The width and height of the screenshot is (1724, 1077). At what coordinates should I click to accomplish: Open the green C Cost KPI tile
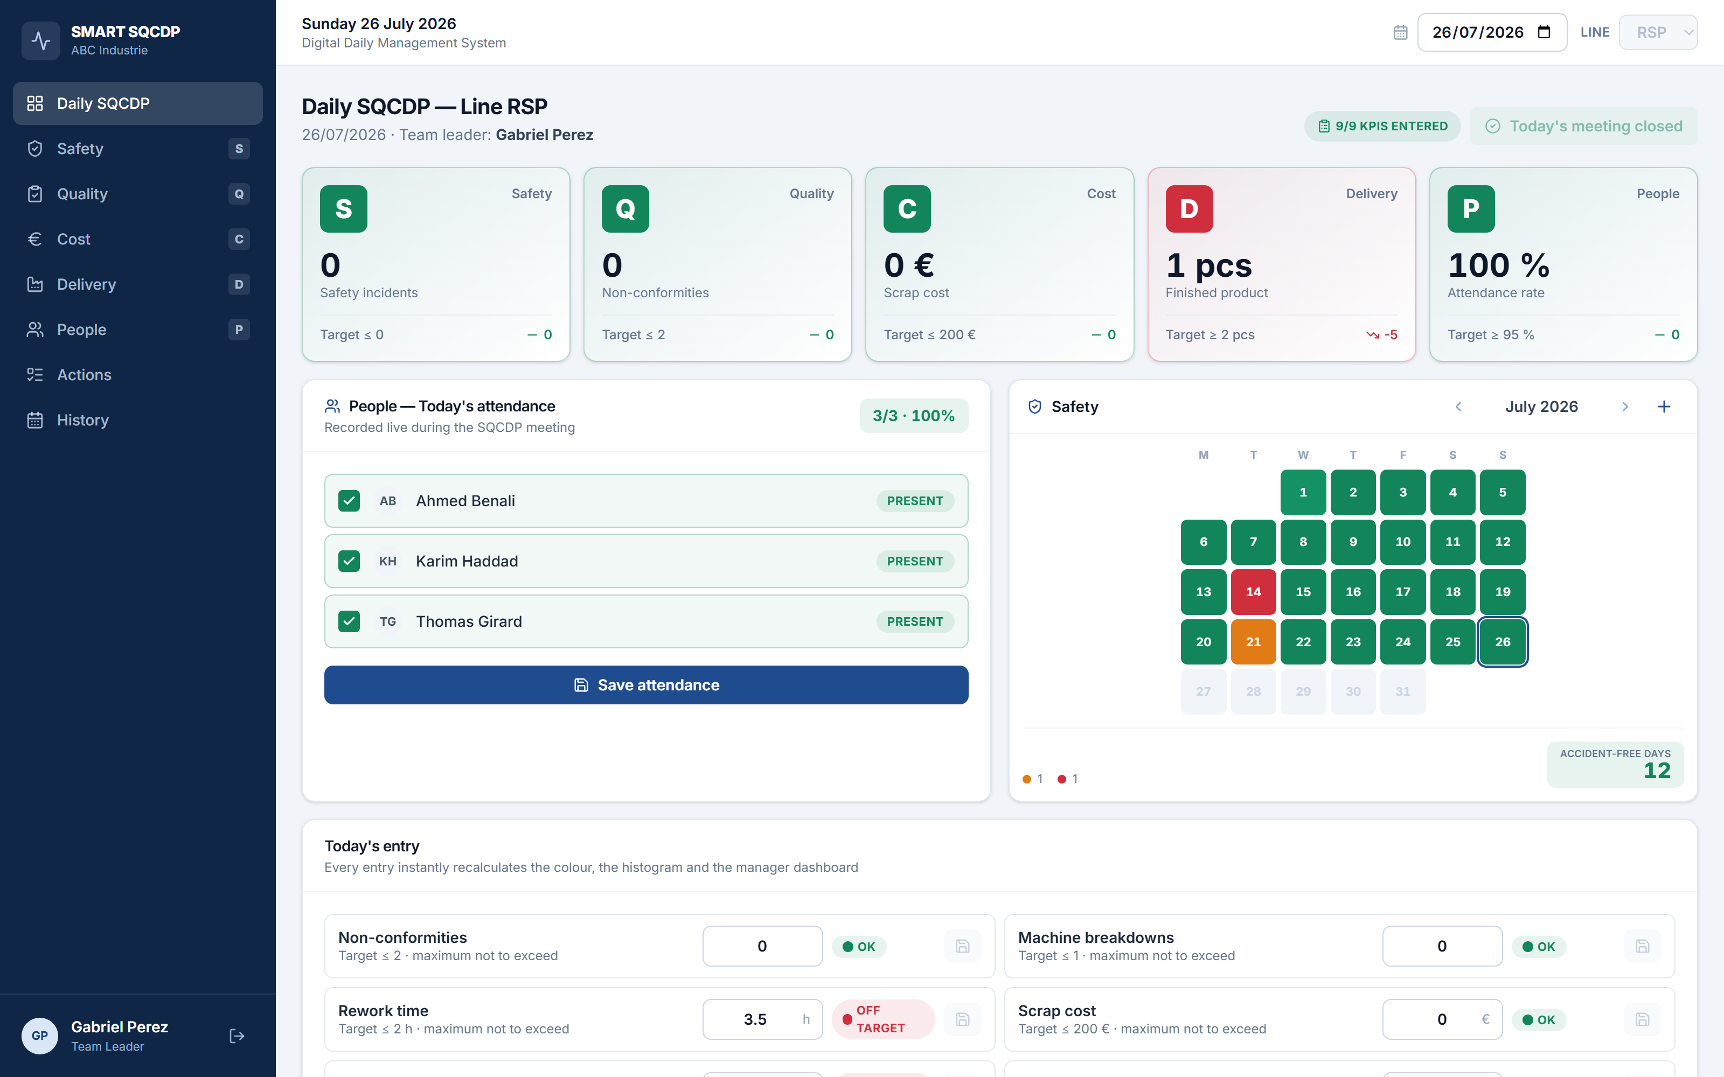pos(999,264)
